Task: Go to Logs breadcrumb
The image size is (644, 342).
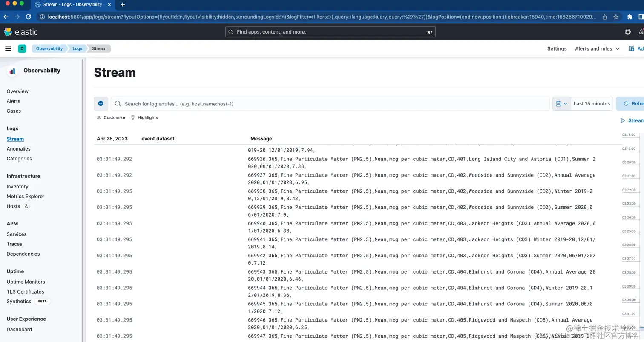Action: 78,48
